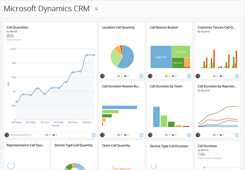The width and height of the screenshot is (245, 170).
Task: Click owner avatar on Call Duration by Team card
Action: pos(150,135)
